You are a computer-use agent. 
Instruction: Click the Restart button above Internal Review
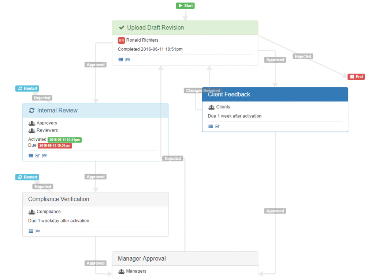27,88
